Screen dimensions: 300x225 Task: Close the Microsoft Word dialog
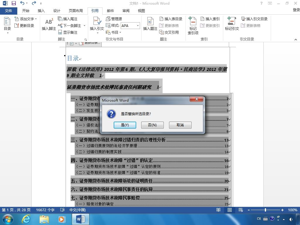[196, 99]
